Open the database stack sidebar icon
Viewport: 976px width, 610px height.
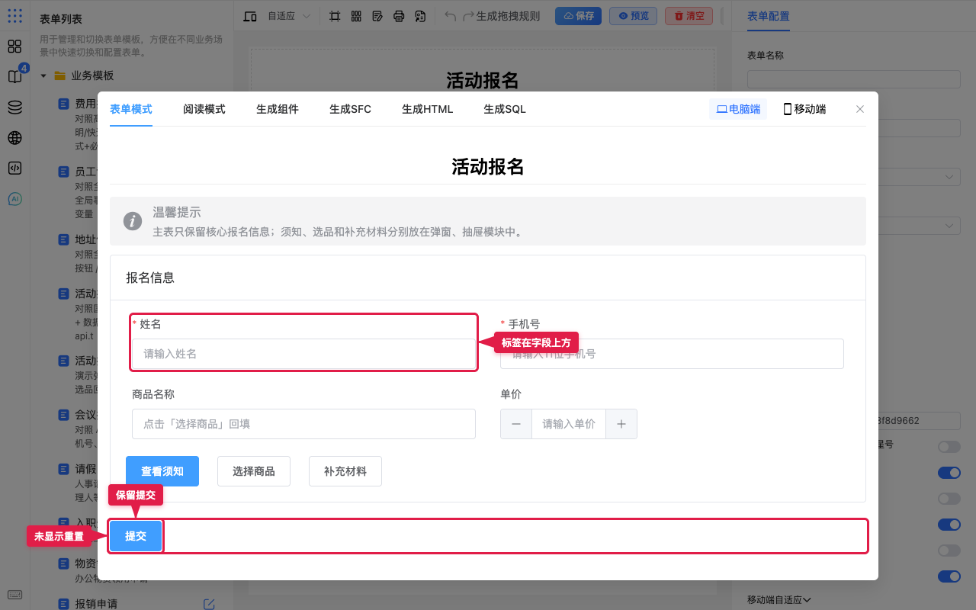14,108
